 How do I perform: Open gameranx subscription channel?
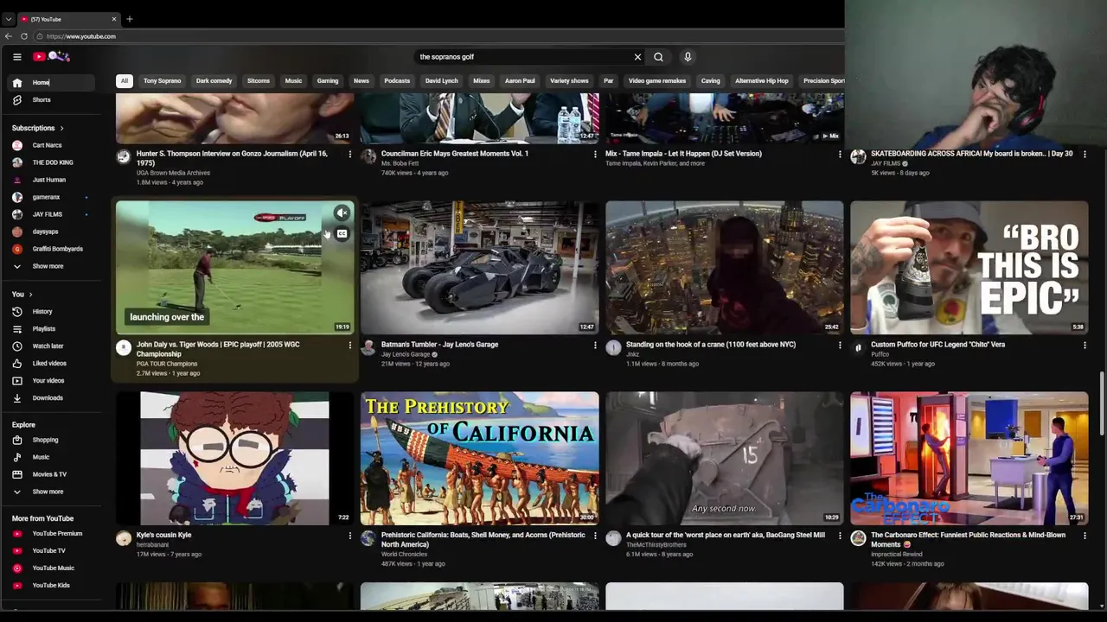pos(53,197)
